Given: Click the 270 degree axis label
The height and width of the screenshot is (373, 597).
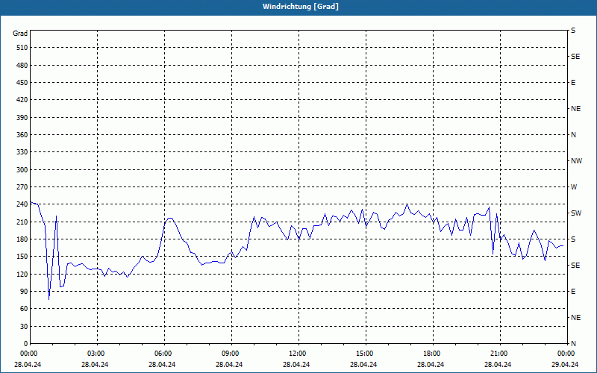Looking at the screenshot, I should click(x=22, y=187).
